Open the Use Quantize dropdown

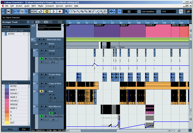pyautogui.click(x=149, y=12)
